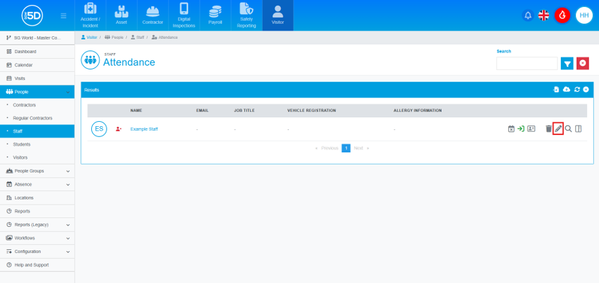Image resolution: width=599 pixels, height=283 pixels.
Task: Select Regular Contractors under People
Action: point(37,118)
